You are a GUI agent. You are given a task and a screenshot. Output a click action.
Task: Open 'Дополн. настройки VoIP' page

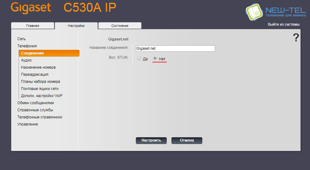(42, 96)
